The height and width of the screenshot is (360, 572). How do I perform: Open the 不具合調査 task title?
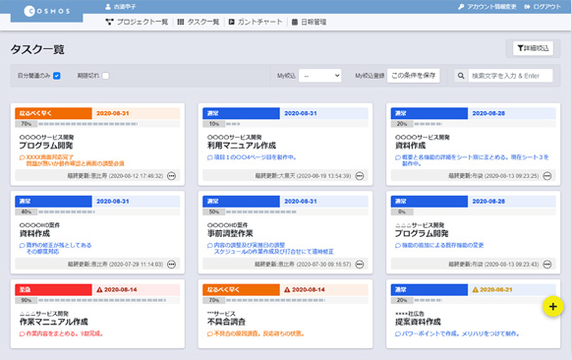[x=226, y=322]
